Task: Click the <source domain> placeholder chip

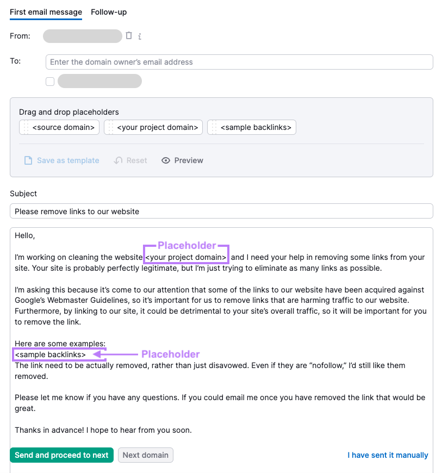Action: (63, 127)
